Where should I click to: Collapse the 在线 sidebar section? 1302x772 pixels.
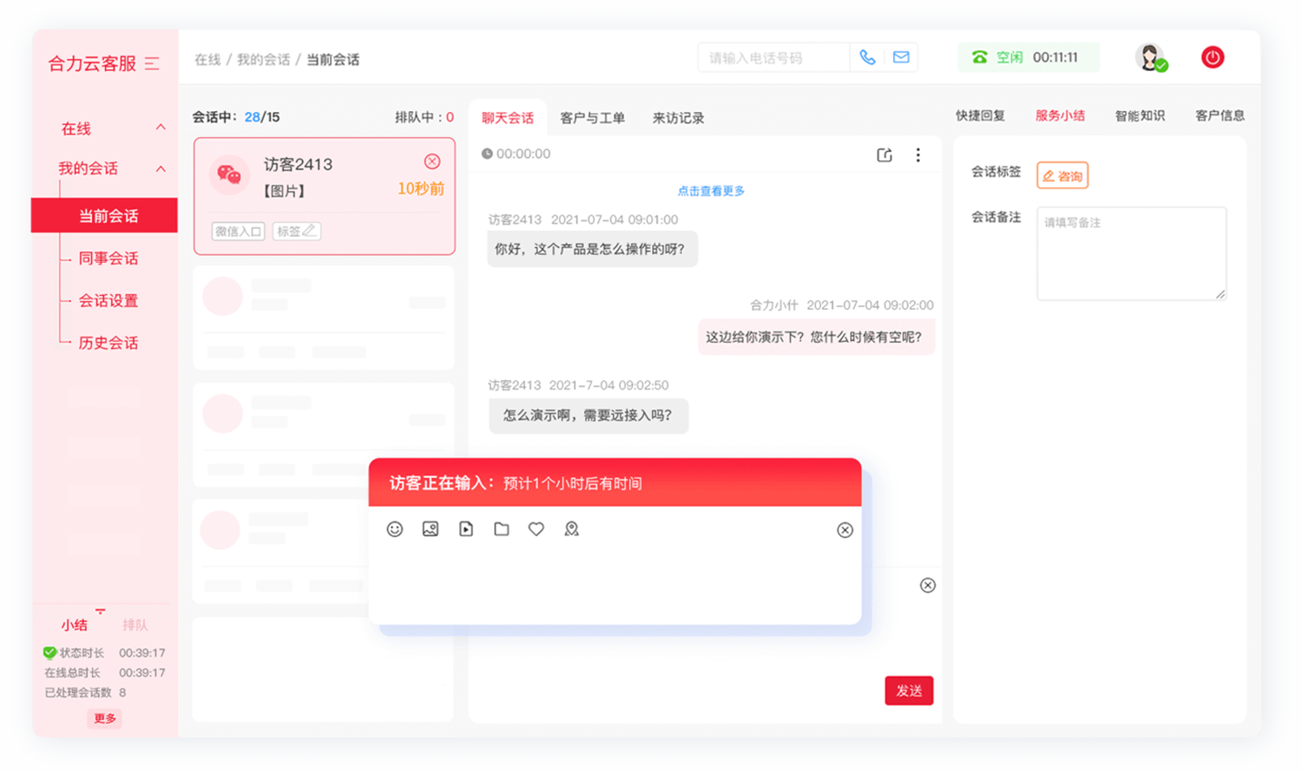(x=160, y=128)
